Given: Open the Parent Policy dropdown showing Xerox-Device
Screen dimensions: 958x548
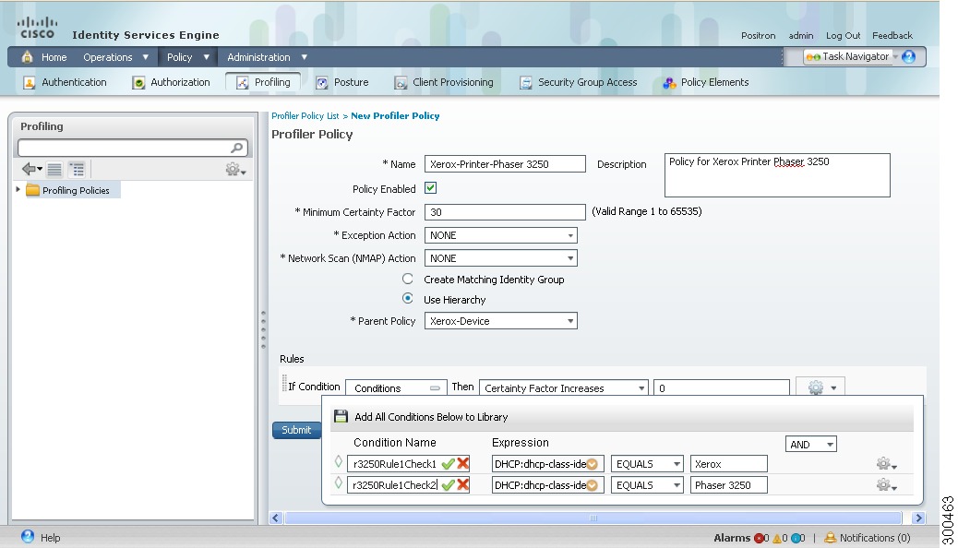Looking at the screenshot, I should coord(501,321).
